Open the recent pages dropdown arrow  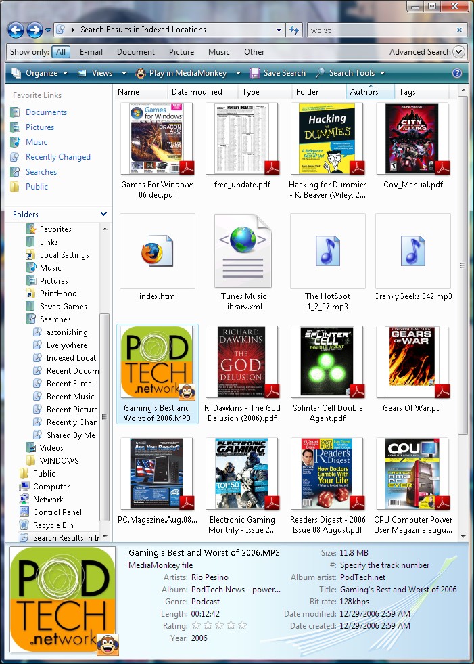(48, 30)
